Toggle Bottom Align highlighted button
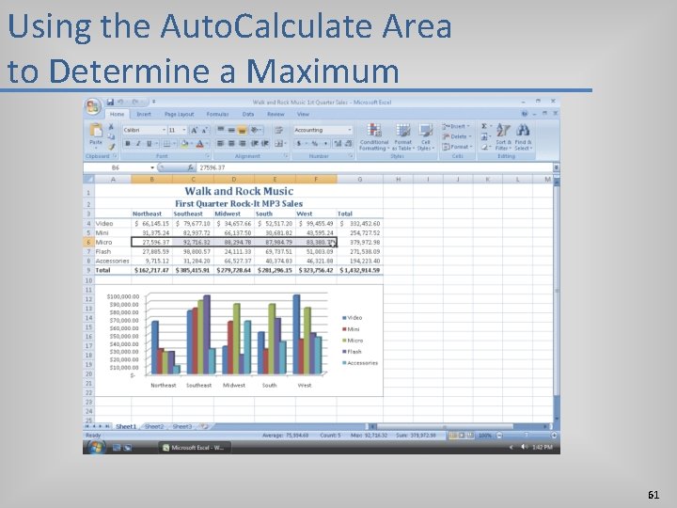 (x=243, y=130)
